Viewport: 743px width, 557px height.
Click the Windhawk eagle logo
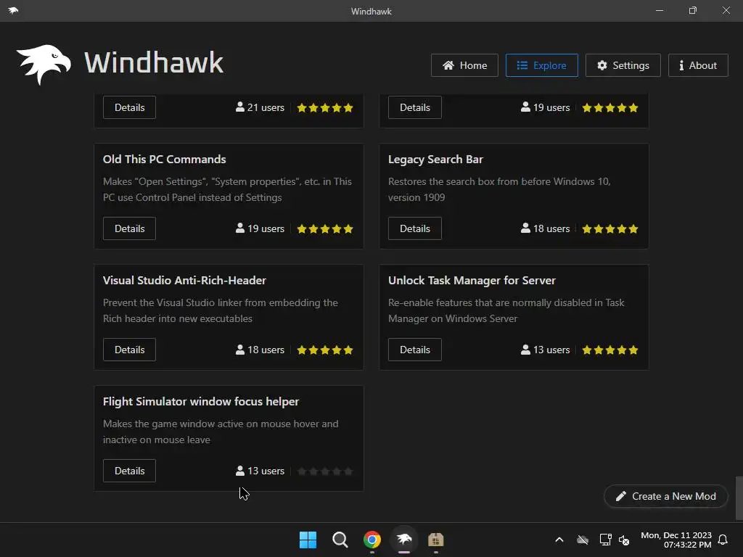(x=44, y=65)
